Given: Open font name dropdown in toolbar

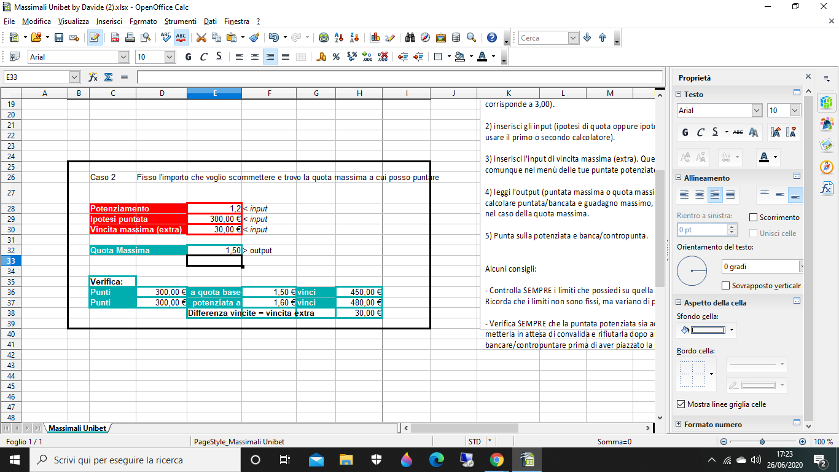Looking at the screenshot, I should coord(124,57).
